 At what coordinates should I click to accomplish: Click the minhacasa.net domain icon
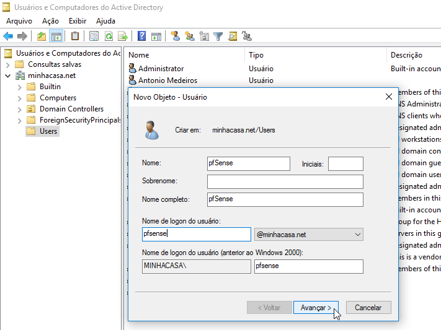(20, 76)
